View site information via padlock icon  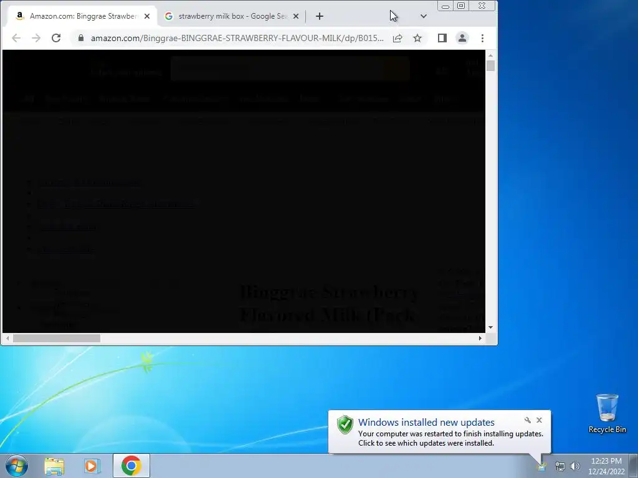tap(81, 38)
